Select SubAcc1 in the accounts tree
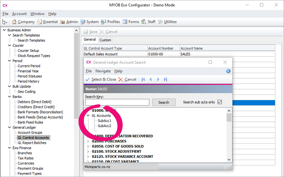The image size is (284, 177). point(105,121)
